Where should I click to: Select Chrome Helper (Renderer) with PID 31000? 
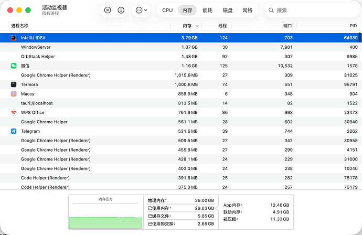tap(180, 159)
